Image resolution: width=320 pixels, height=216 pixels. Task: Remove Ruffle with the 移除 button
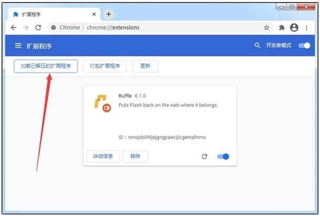click(135, 156)
